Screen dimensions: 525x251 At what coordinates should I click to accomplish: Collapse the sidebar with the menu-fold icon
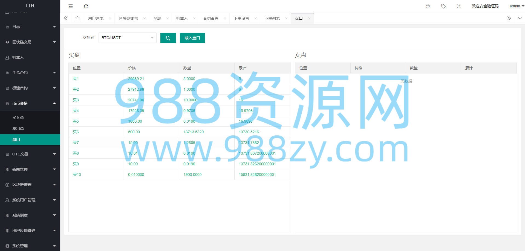tap(71, 6)
